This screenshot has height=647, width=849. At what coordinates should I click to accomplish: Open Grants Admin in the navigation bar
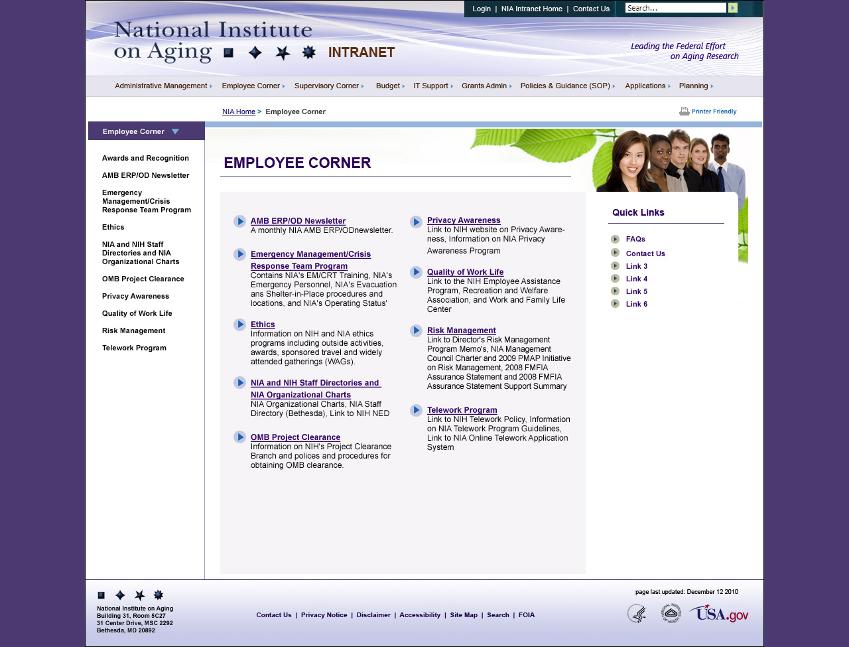(486, 86)
